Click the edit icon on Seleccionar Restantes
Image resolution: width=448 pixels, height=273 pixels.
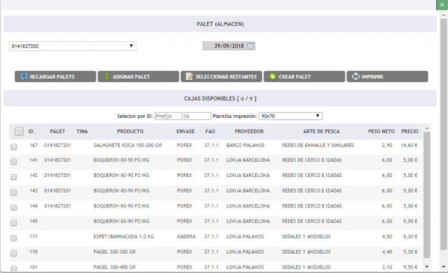(x=189, y=77)
